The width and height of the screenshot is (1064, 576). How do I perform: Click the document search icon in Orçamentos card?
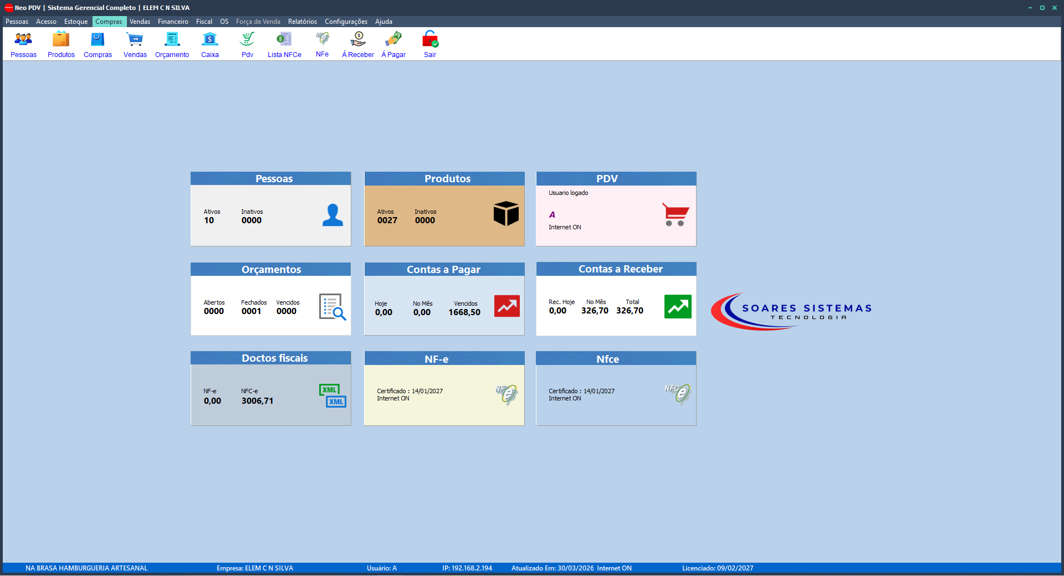[332, 307]
